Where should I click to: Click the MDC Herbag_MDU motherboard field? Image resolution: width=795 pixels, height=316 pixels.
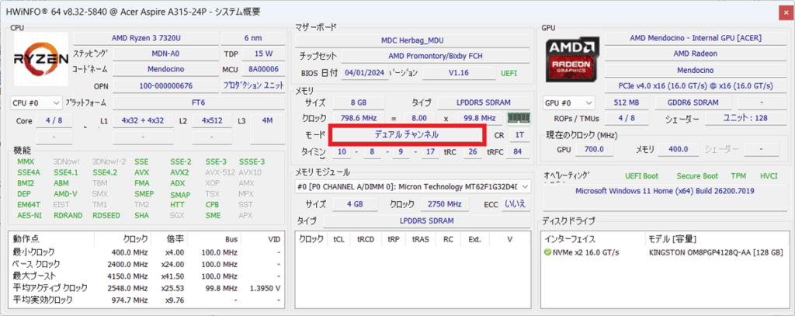[x=411, y=40]
